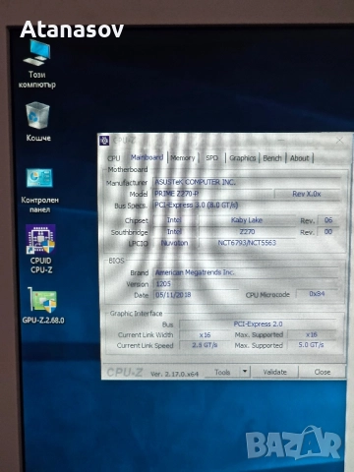Switch to the CPU tab

(114, 158)
